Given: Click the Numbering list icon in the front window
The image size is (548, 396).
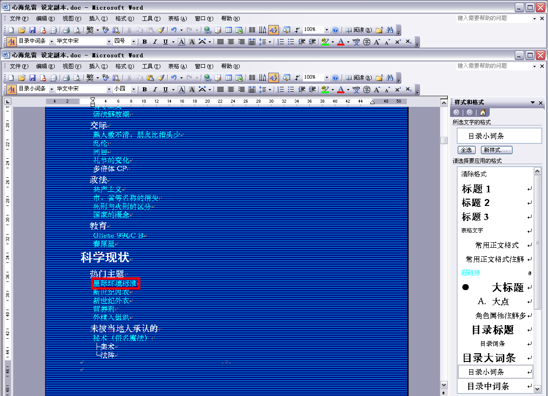Looking at the screenshot, I should tap(281, 90).
